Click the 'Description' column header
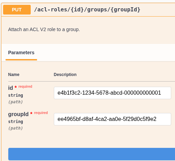 65,75
